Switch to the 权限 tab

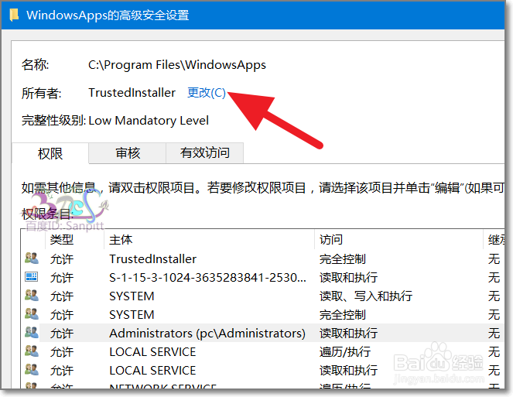tap(50, 153)
